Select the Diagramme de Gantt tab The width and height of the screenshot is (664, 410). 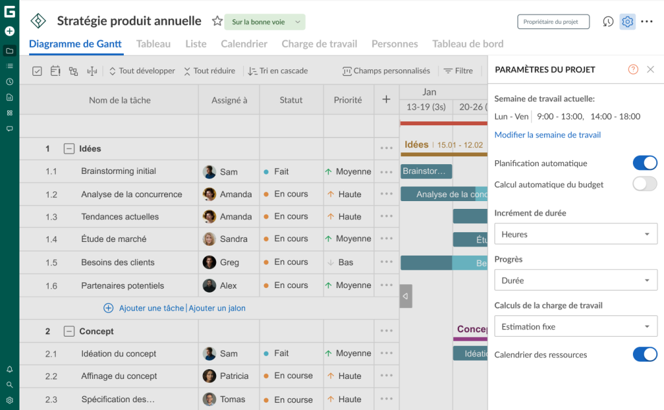75,43
